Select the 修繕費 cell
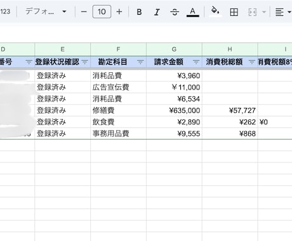This screenshot has height=241, width=292. pos(118,110)
